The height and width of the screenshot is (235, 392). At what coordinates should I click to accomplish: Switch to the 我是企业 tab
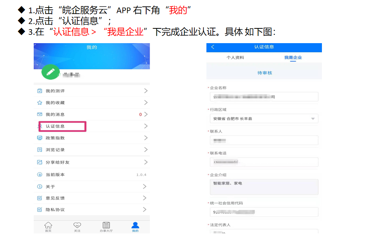coord(293,58)
